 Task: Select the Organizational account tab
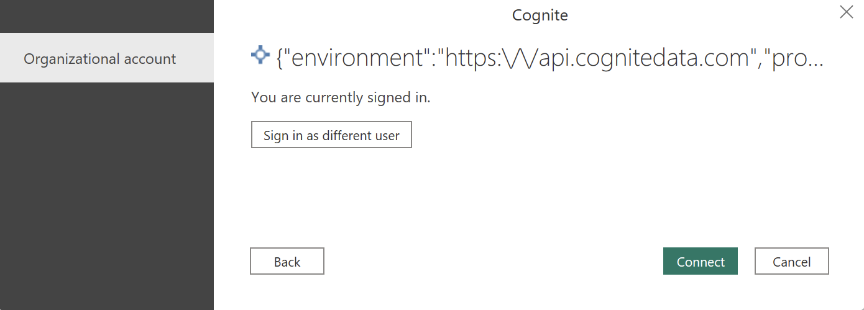(100, 59)
